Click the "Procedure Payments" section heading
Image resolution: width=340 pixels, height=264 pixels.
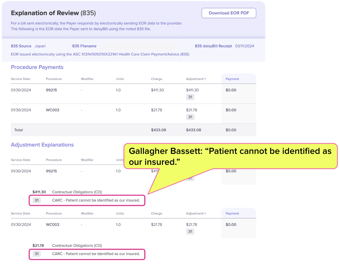pos(37,67)
